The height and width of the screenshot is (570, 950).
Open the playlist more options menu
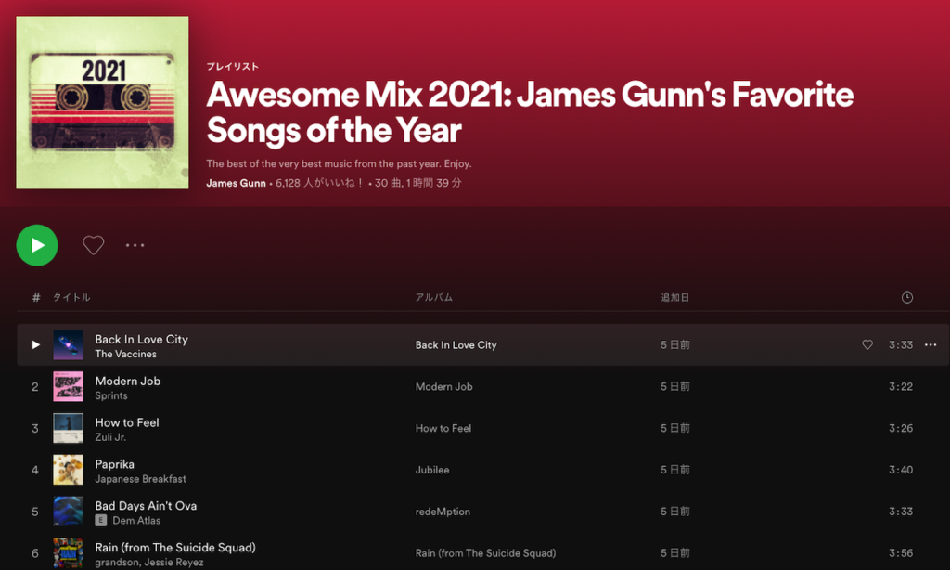pos(135,245)
